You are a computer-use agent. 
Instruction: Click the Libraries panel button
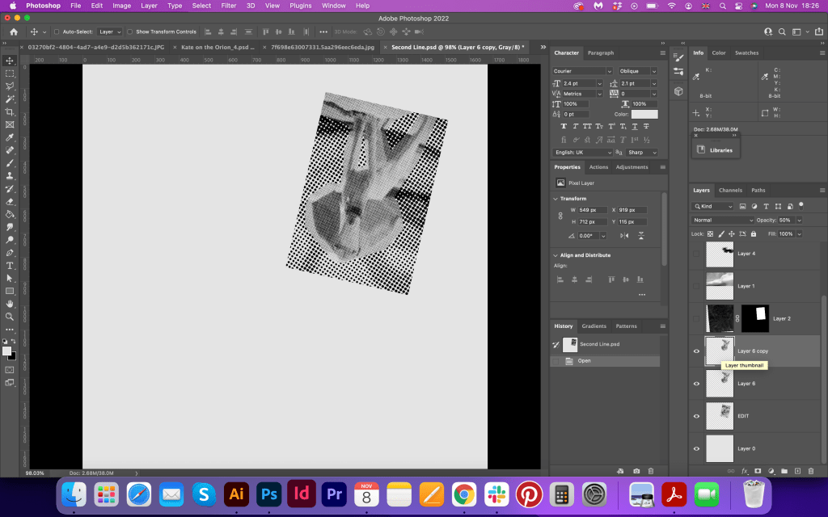coord(715,149)
